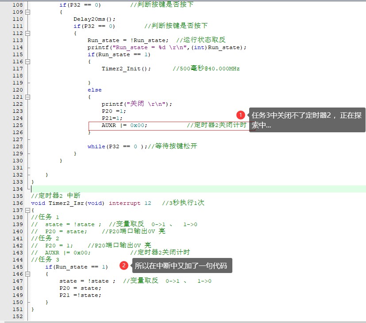
Task: Click the comment '//任务 1' on line 138
Action: pyautogui.click(x=45, y=217)
